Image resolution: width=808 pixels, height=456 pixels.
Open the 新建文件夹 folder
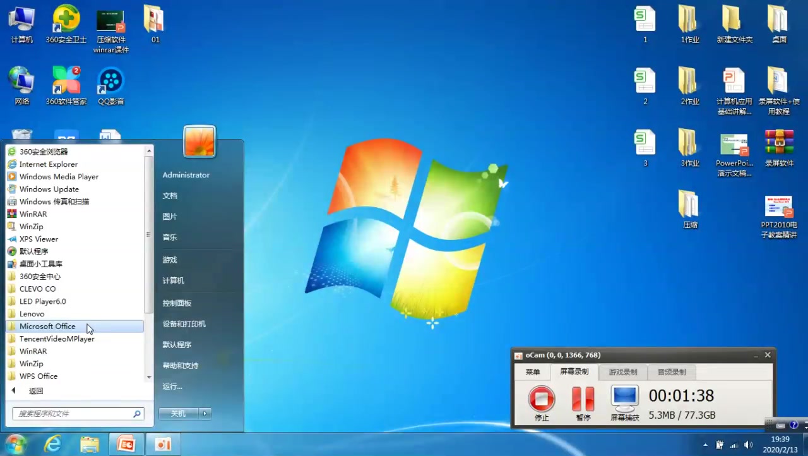tap(734, 25)
